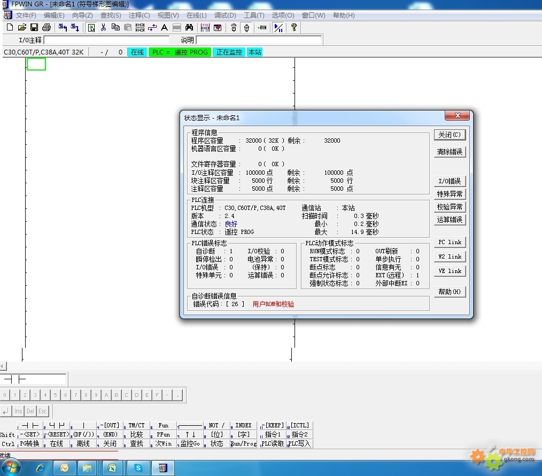Open the 选项(O) menu
Image resolution: width=542 pixels, height=476 pixels.
[x=283, y=15]
